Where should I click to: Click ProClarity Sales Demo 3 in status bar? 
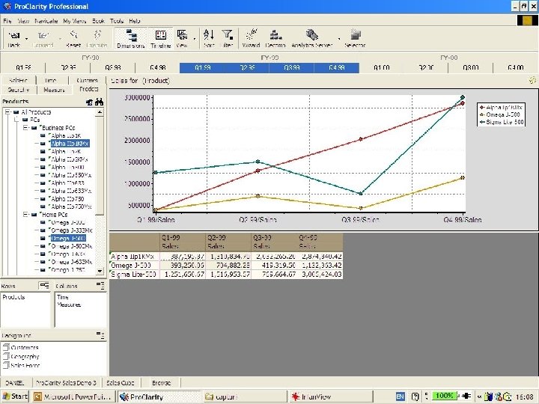[67, 382]
